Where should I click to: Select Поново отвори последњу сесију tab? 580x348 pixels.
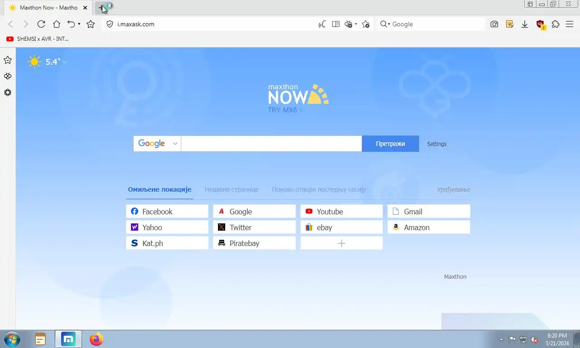(319, 189)
